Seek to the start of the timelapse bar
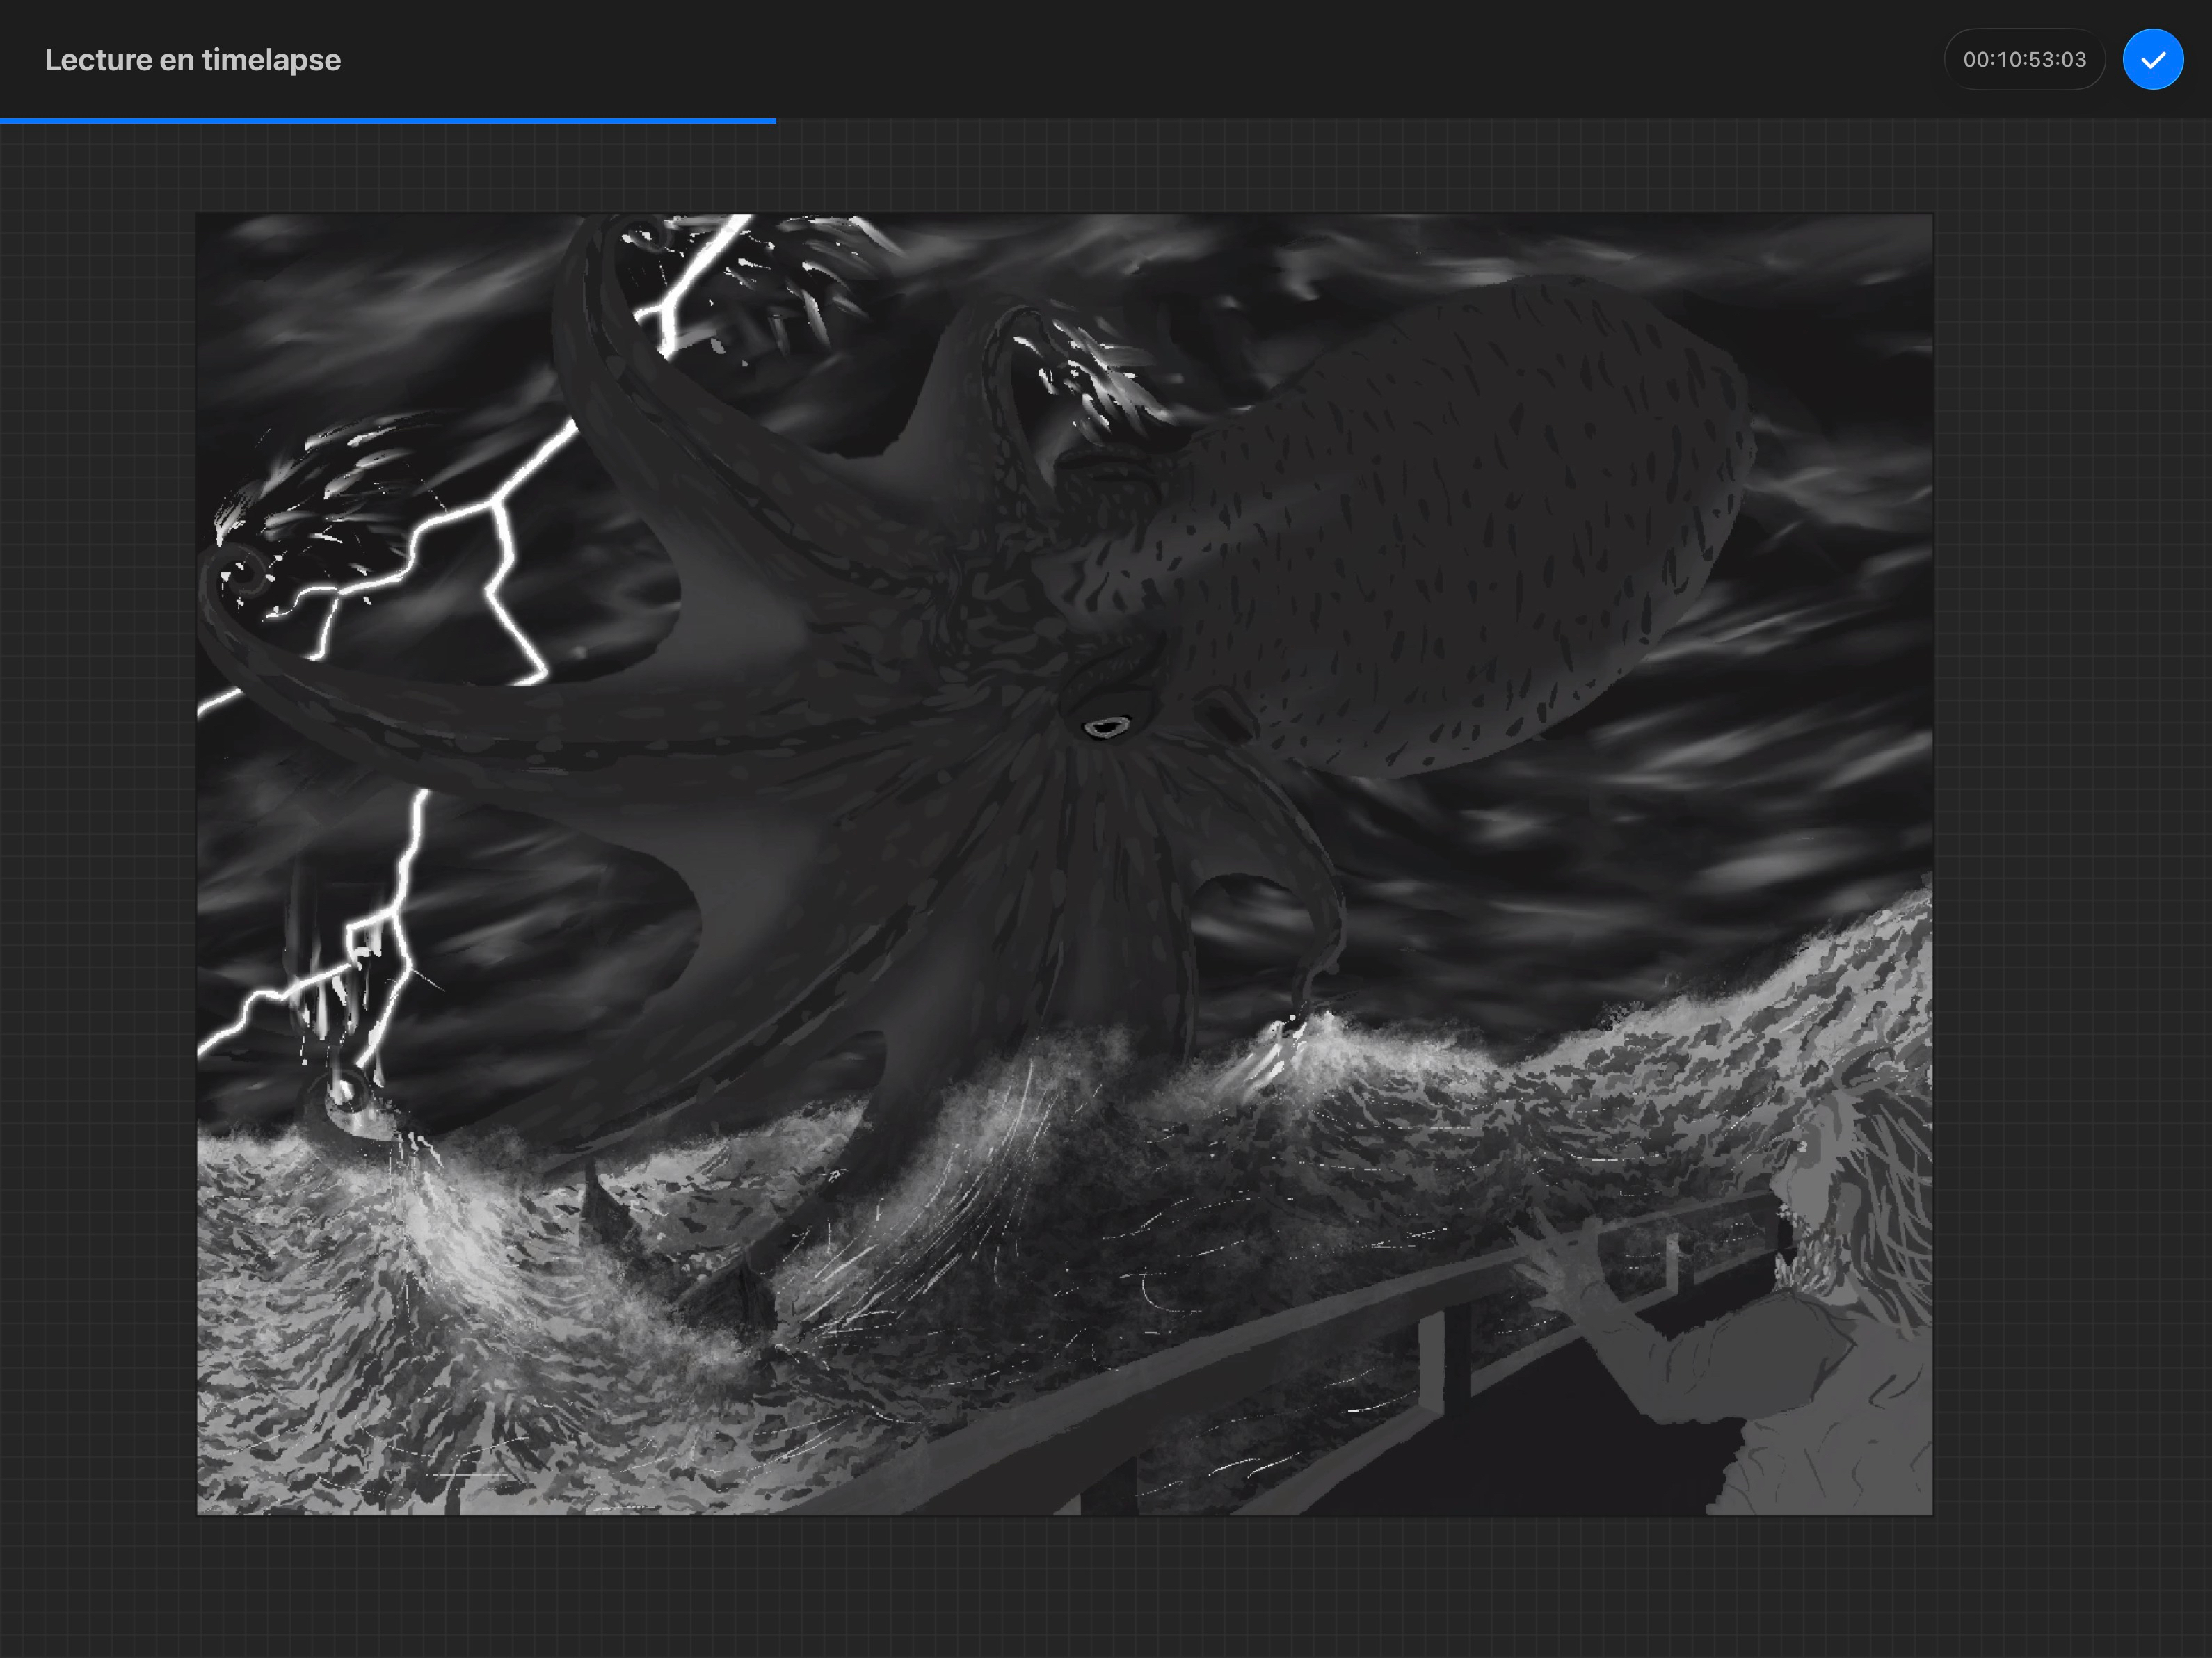The width and height of the screenshot is (2212, 1658). pyautogui.click(x=3, y=121)
